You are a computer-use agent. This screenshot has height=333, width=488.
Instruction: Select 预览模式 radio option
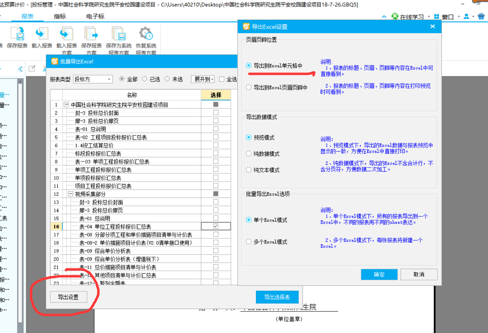tap(249, 137)
